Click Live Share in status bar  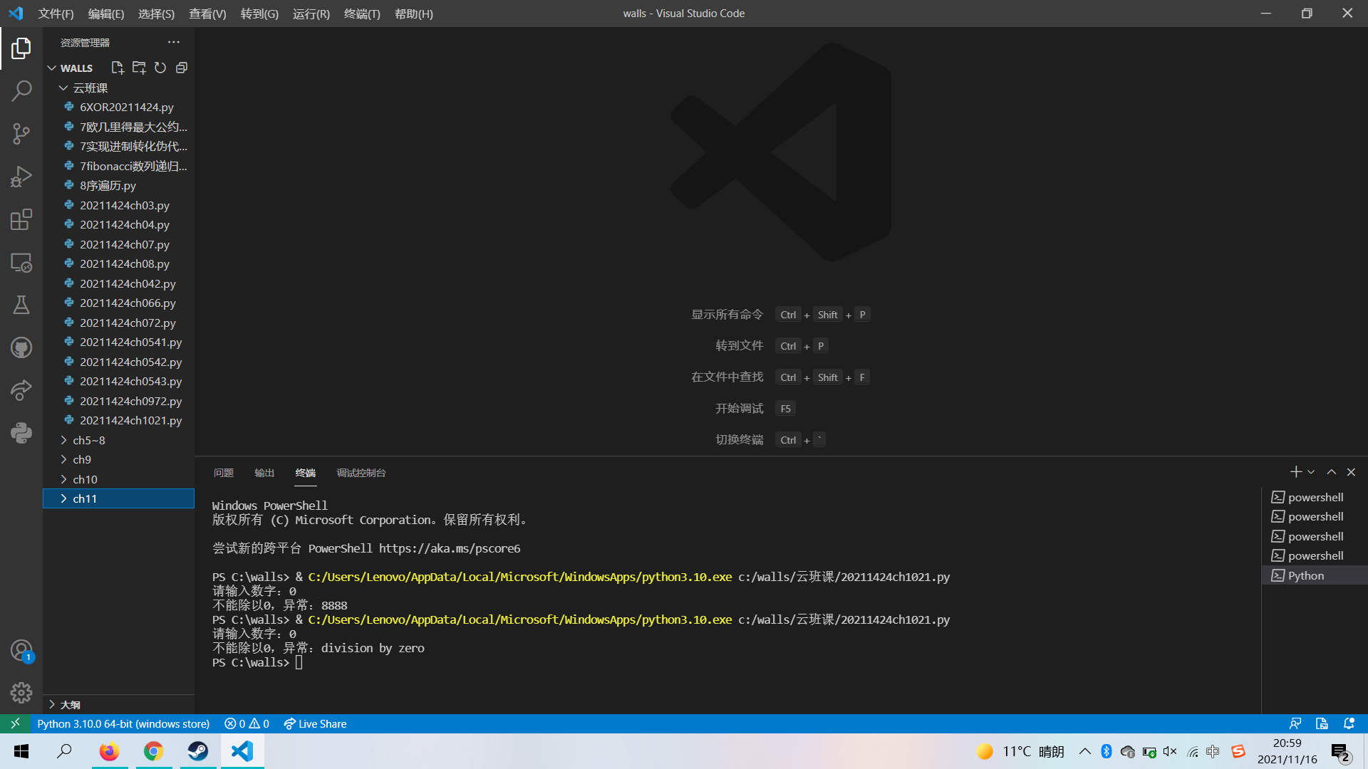coord(315,723)
